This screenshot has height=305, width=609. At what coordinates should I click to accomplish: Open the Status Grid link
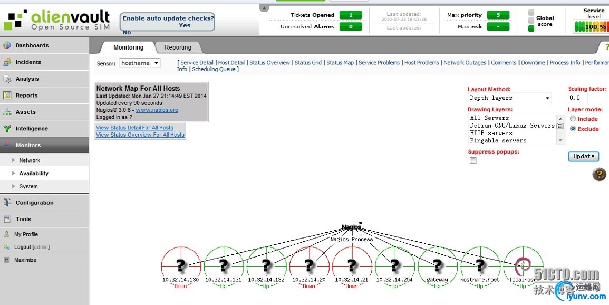(308, 63)
